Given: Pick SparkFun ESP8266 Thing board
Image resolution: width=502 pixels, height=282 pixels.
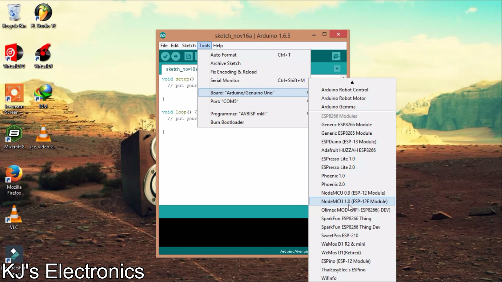Looking at the screenshot, I should tap(352, 218).
